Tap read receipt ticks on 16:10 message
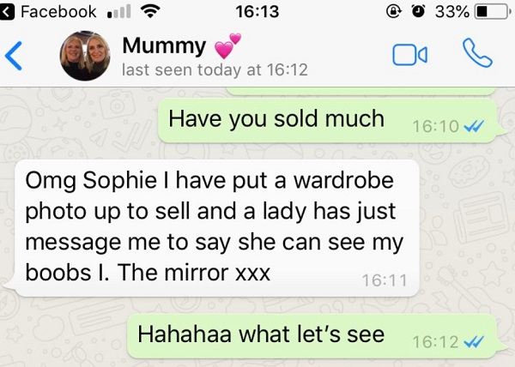The width and height of the screenshot is (515, 367). coord(473,126)
